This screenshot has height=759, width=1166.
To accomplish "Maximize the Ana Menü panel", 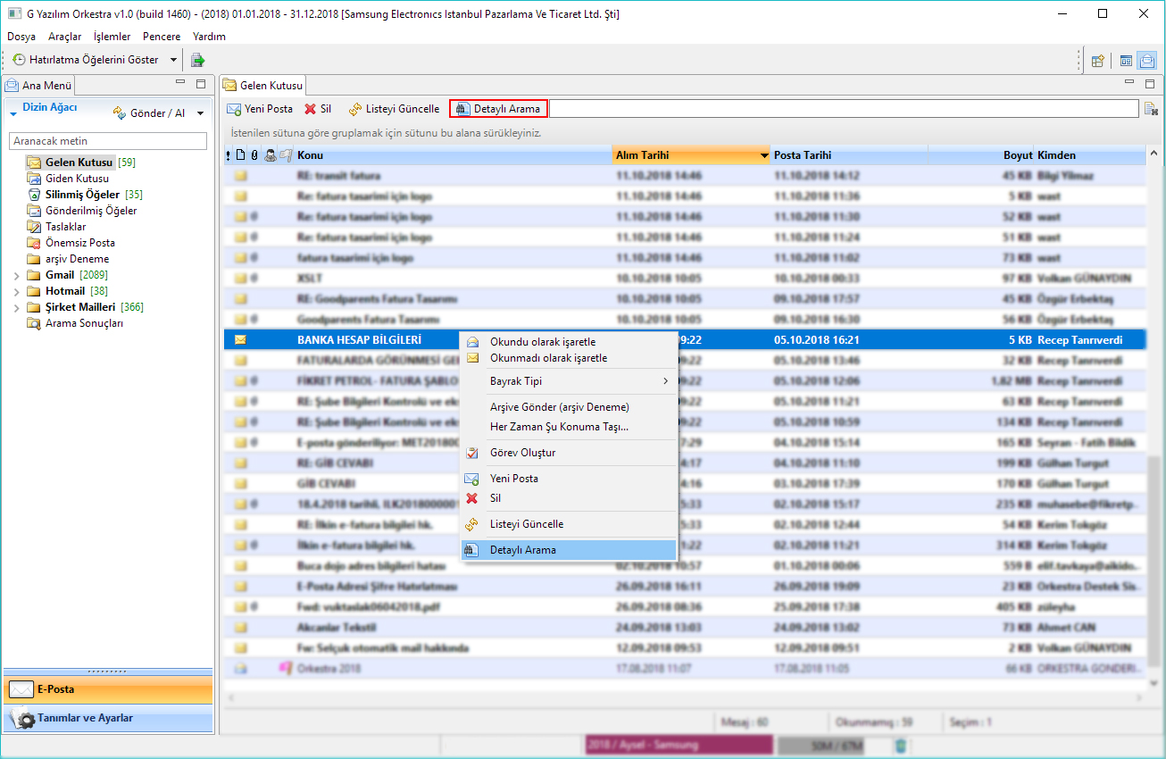I will (x=202, y=83).
